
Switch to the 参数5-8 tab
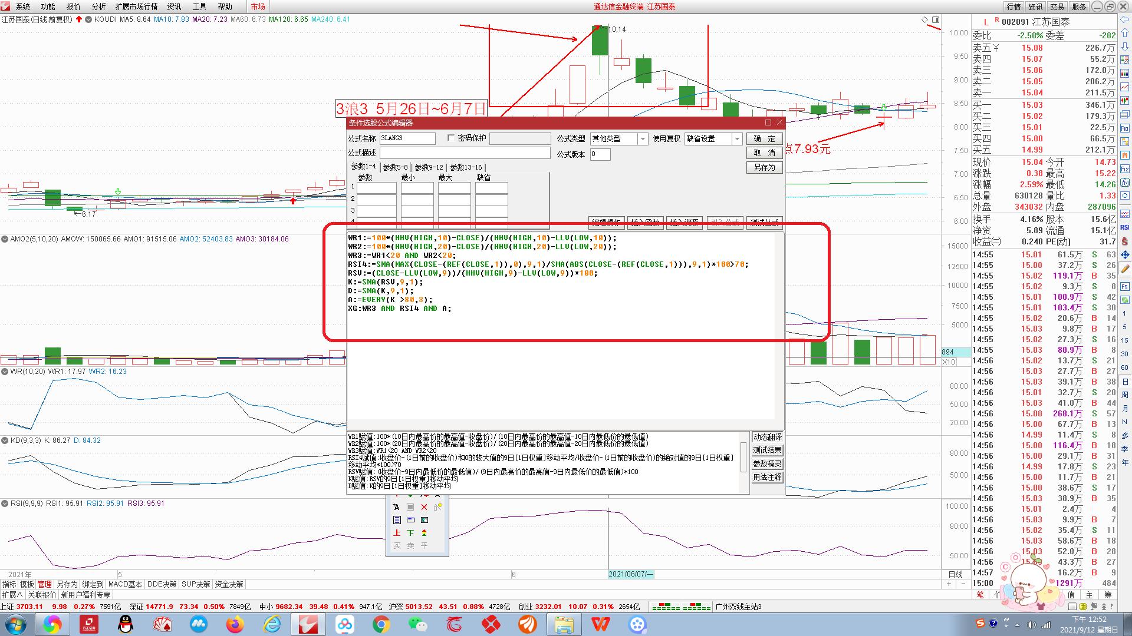tap(395, 167)
